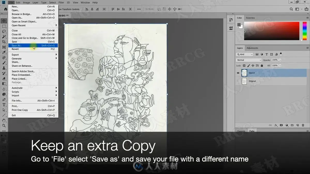The image size is (310, 174).
Task: Click the search magnifier icon at top right
Action: click(x=292, y=9)
